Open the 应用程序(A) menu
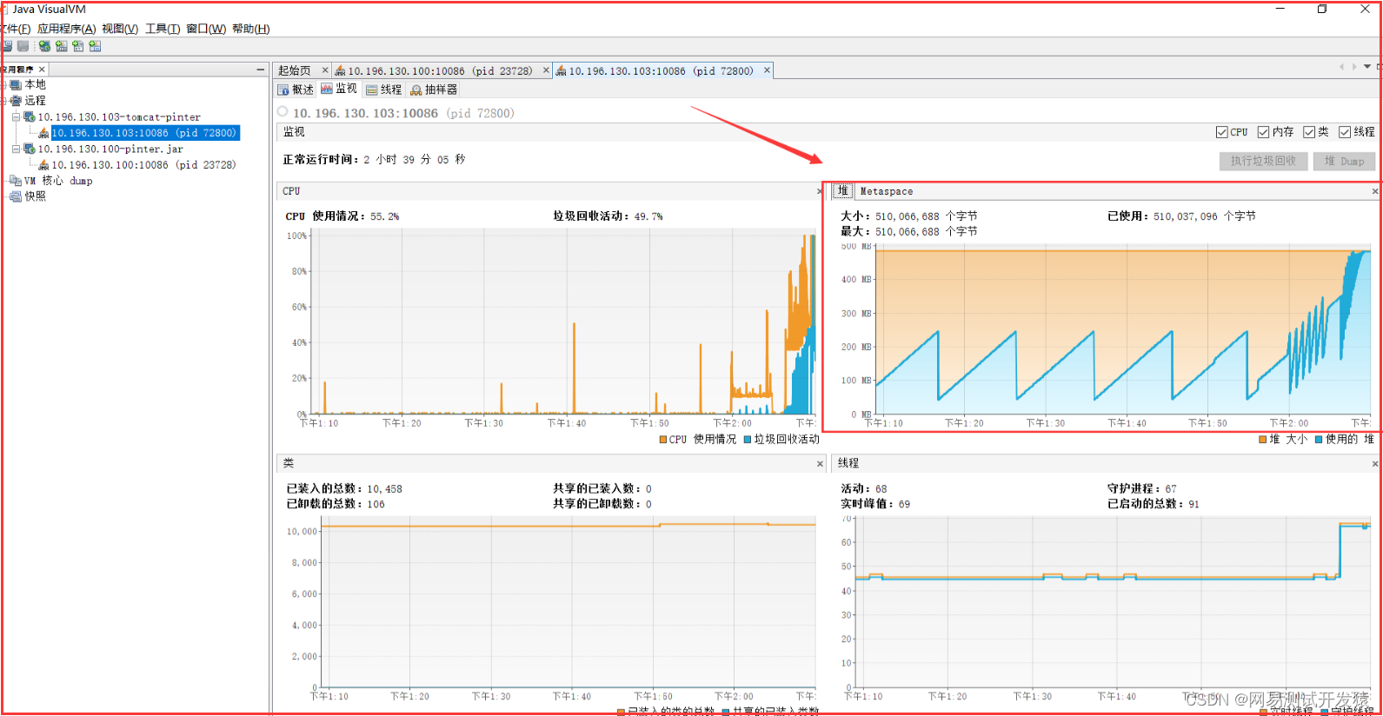 pos(66,29)
